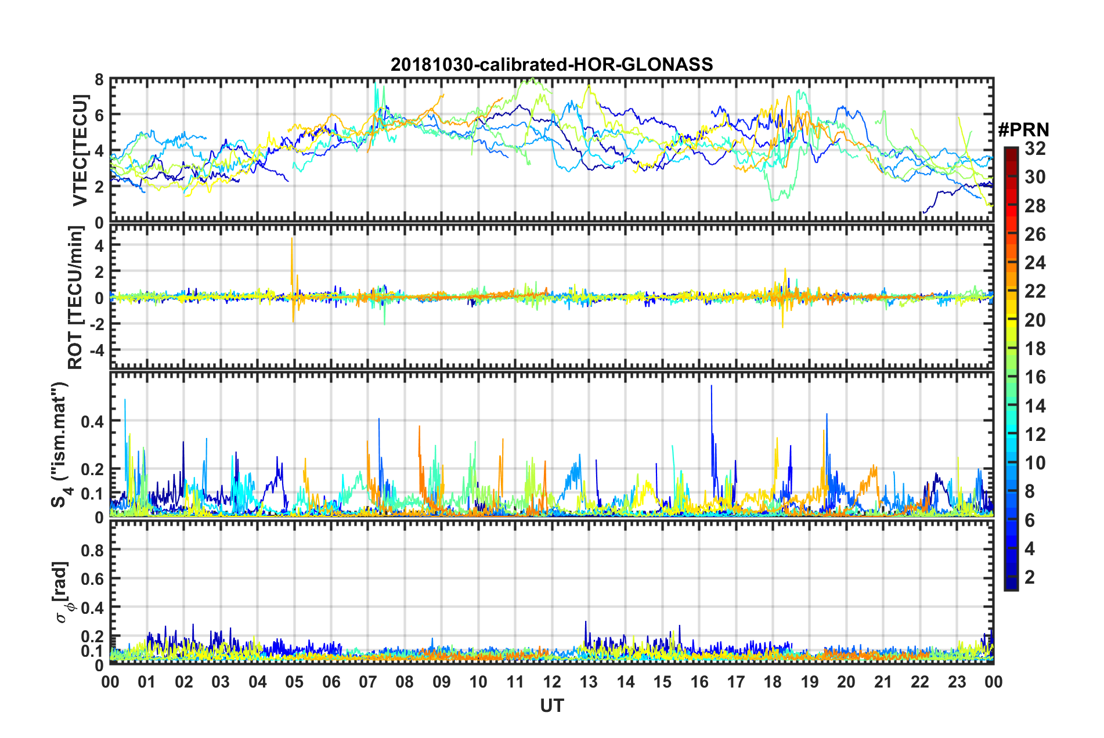
Task: Click the colorbar tick label 32
Action: tap(1036, 149)
